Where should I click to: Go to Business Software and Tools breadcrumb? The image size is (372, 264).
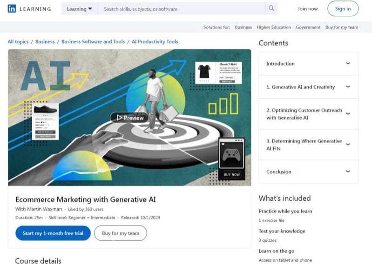pos(93,42)
